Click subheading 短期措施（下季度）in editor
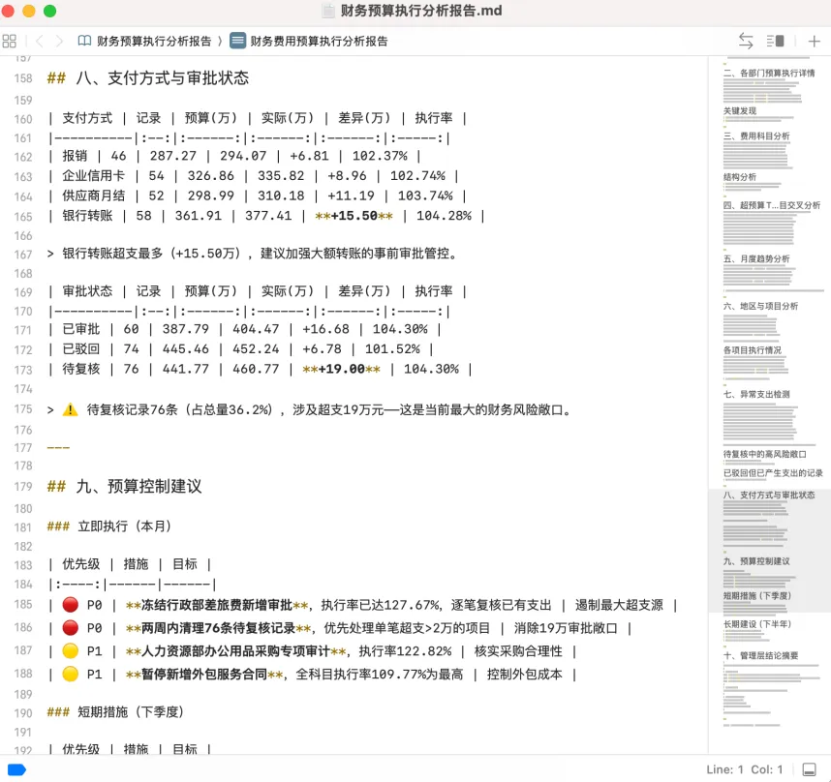This screenshot has width=831, height=782. tap(131, 712)
